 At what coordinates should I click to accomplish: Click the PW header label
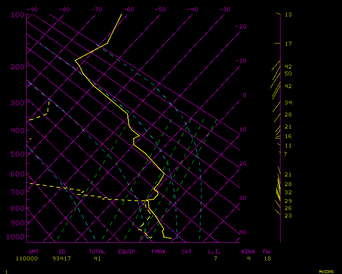point(266,252)
